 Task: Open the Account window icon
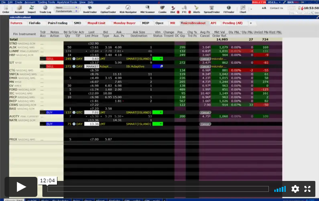coord(19,10)
